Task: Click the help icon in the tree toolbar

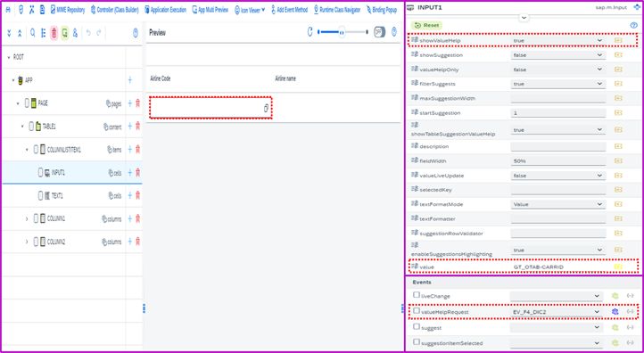Action: tap(136, 33)
